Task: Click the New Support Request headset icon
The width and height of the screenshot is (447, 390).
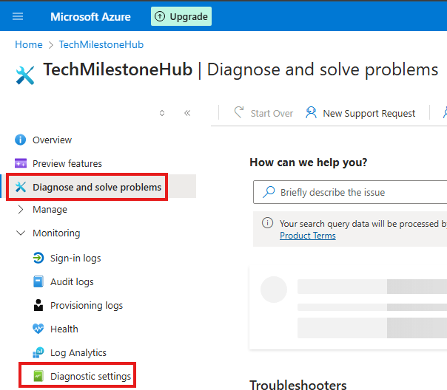Action: click(x=311, y=112)
